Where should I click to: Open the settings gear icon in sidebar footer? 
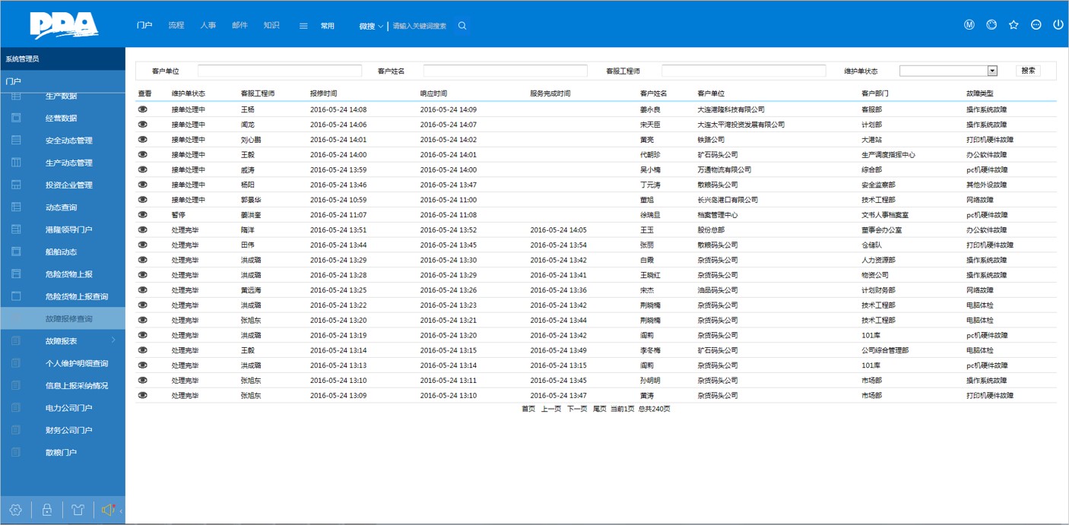[x=16, y=510]
